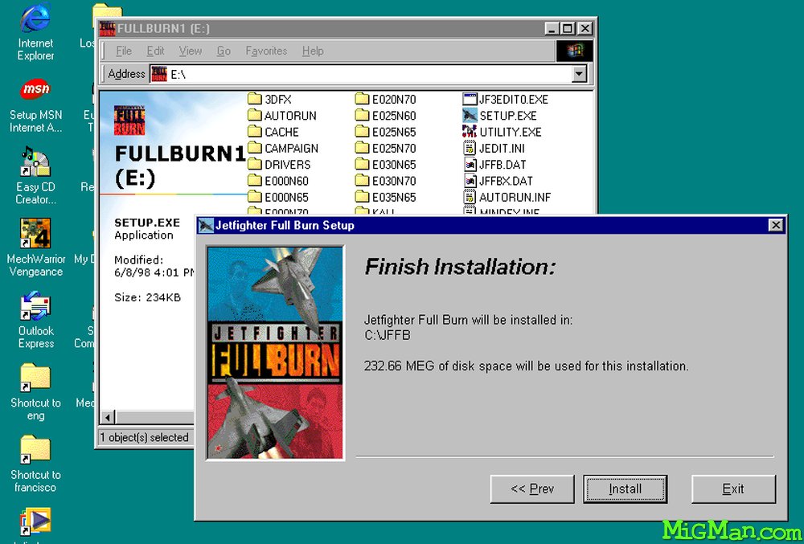Expand the Address bar dropdown

tap(579, 74)
